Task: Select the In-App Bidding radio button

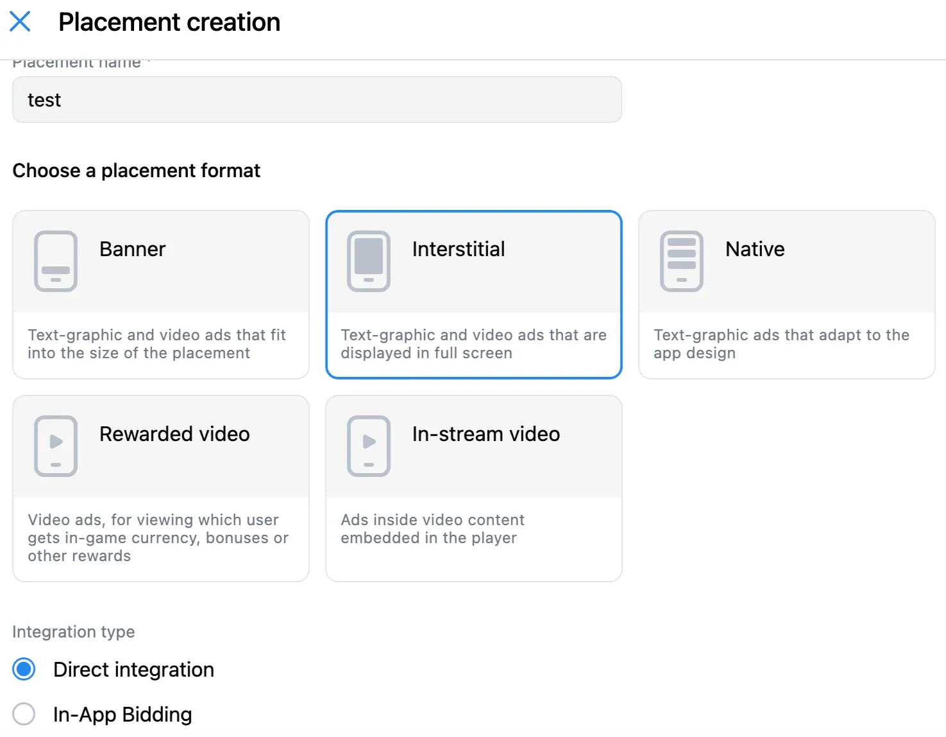Action: [x=23, y=713]
